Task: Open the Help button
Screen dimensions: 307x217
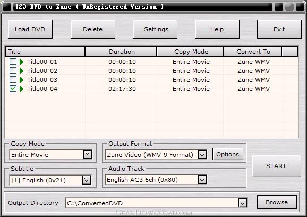Action: point(217,29)
